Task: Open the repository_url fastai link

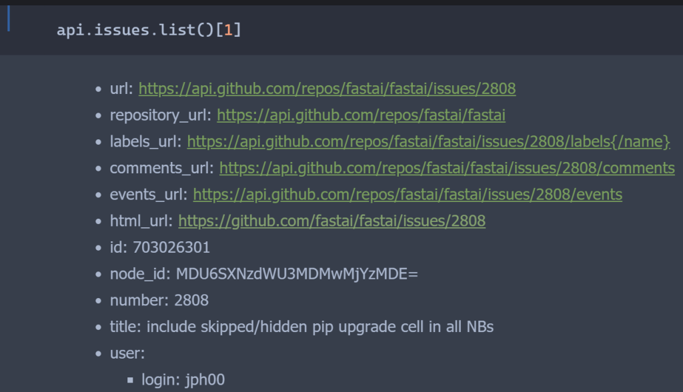Action: pos(361,115)
